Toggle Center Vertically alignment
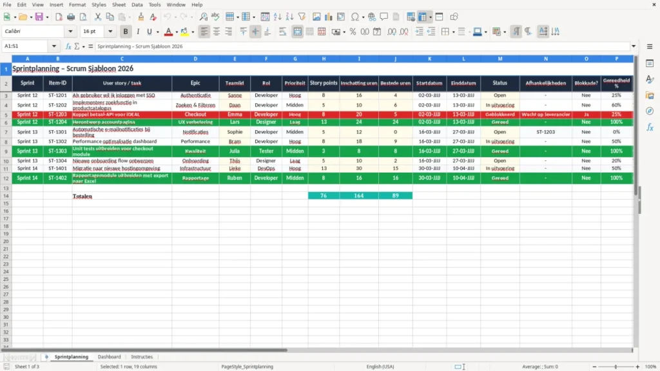This screenshot has height=371, width=660. (x=255, y=32)
